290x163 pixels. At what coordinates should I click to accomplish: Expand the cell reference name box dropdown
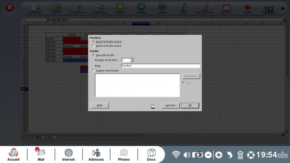point(48,20)
